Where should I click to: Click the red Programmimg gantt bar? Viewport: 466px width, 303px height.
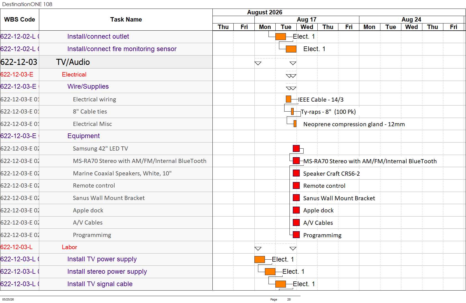[x=296, y=235]
